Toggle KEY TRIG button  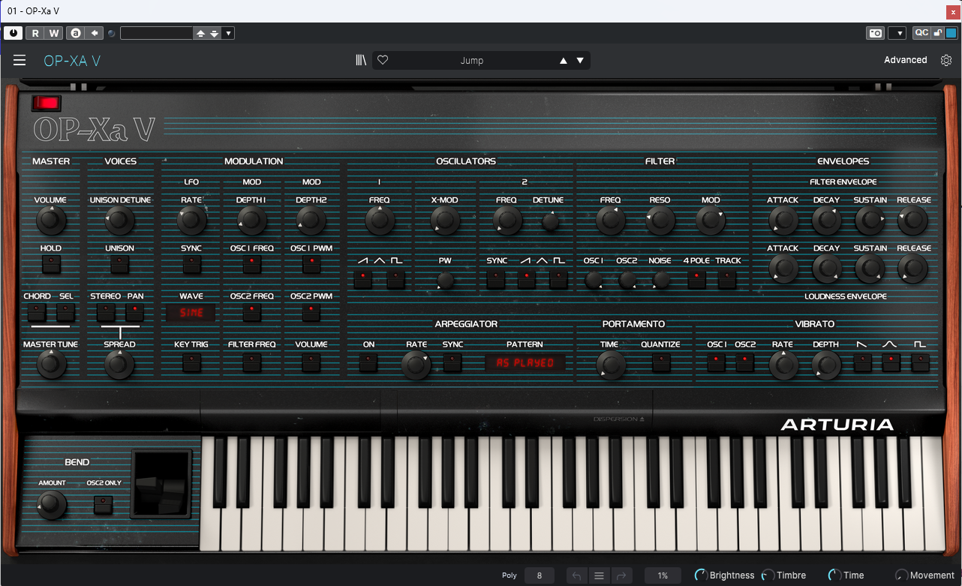pyautogui.click(x=191, y=363)
